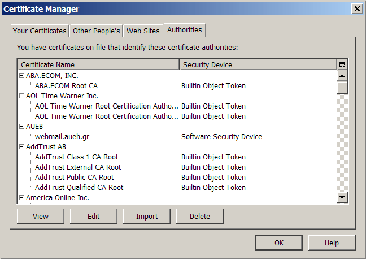The image size is (366, 259).
Task: Select AddTrust Class 1 CA Root
Action: 77,157
